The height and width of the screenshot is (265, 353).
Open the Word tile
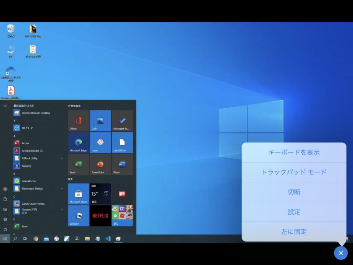[122, 164]
